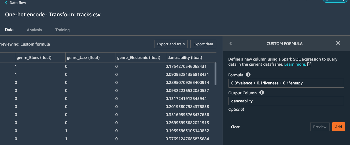Click the Clear button
The width and height of the screenshot is (350, 145).
coord(235,127)
